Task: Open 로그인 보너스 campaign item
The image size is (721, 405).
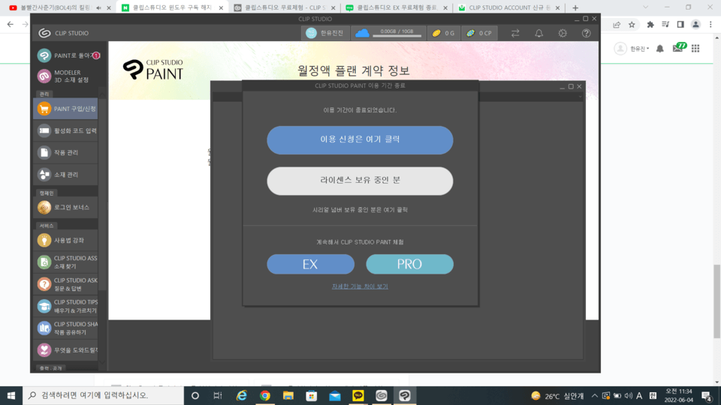Action: (x=66, y=207)
